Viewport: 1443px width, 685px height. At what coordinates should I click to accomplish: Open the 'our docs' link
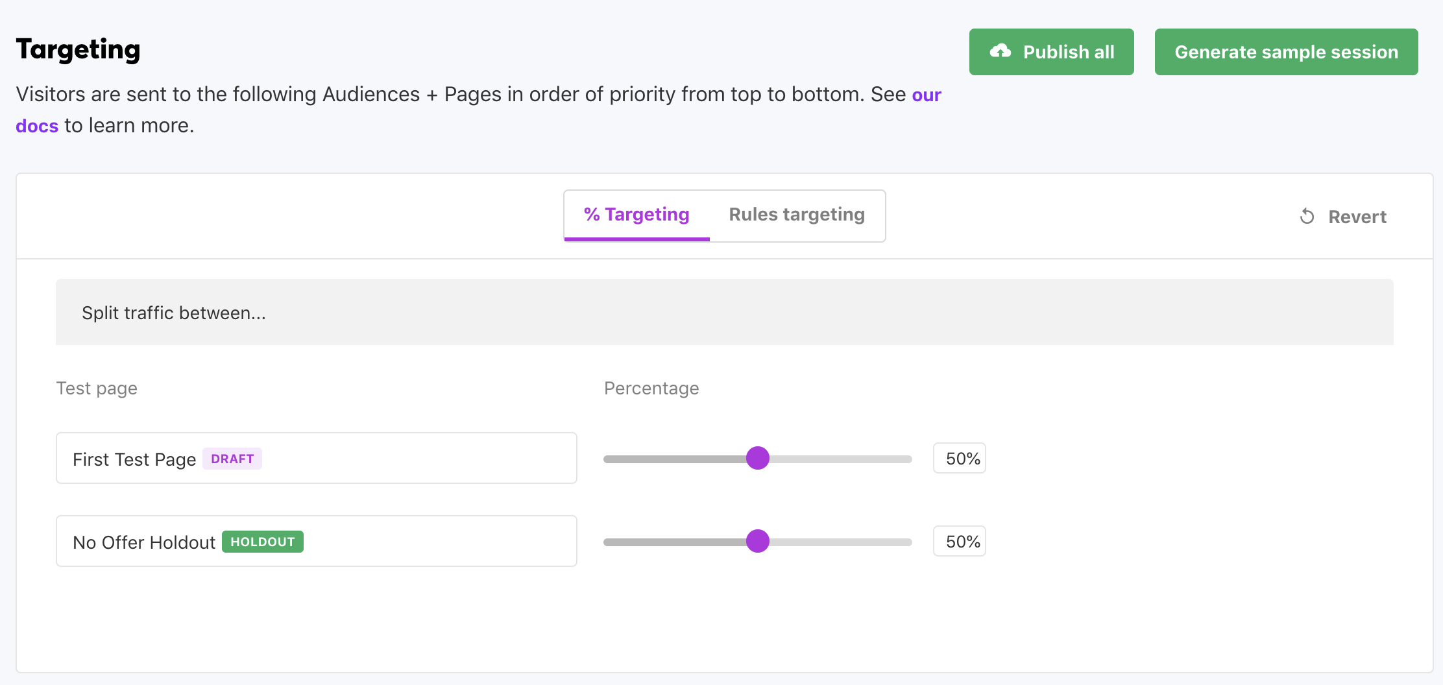[x=926, y=95]
